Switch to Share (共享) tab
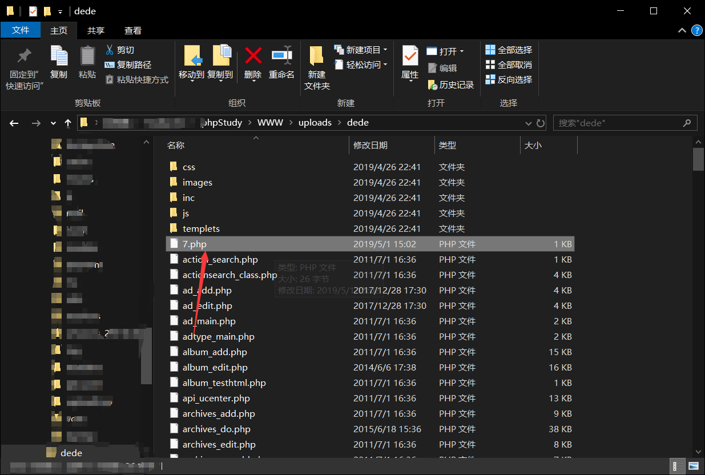Viewport: 705px width, 475px height. [96, 30]
